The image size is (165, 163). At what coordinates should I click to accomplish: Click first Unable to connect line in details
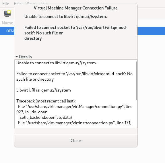click(x=57, y=63)
